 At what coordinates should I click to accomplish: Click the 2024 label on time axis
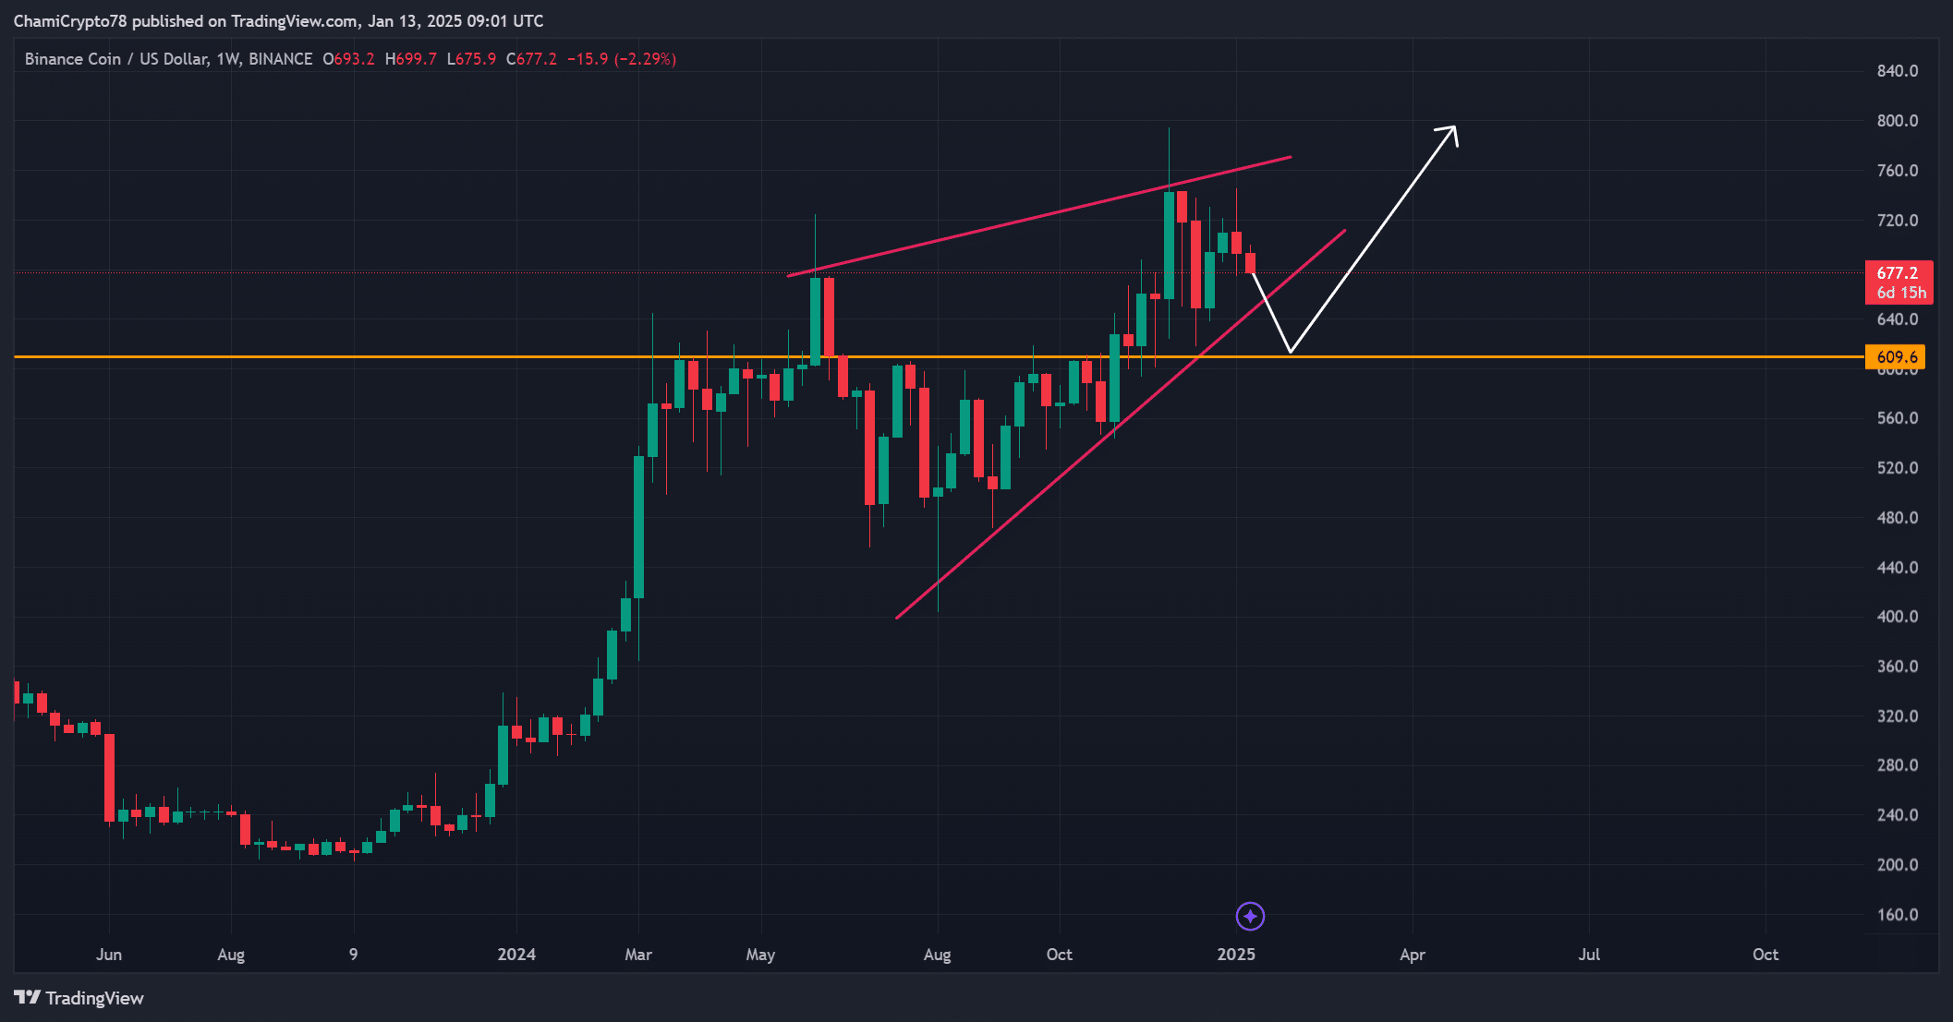click(516, 955)
